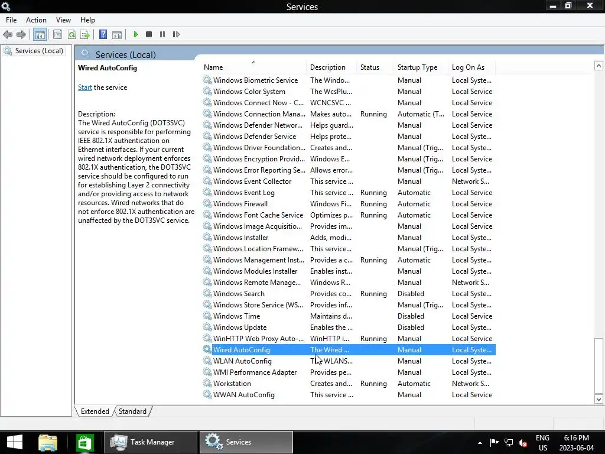The width and height of the screenshot is (605, 454).
Task: Open the View menu
Action: pos(63,20)
